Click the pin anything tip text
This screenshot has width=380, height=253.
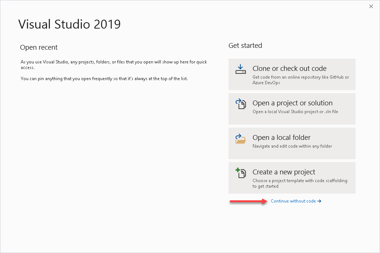104,79
